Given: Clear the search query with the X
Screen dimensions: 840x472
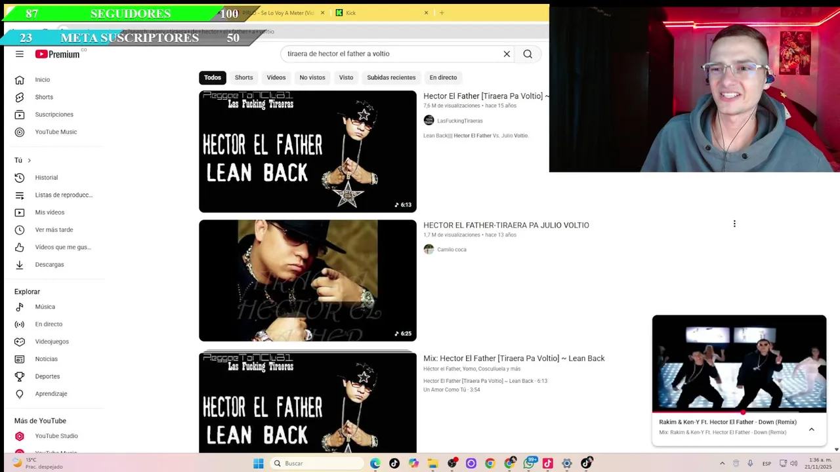Looking at the screenshot, I should click(x=507, y=54).
